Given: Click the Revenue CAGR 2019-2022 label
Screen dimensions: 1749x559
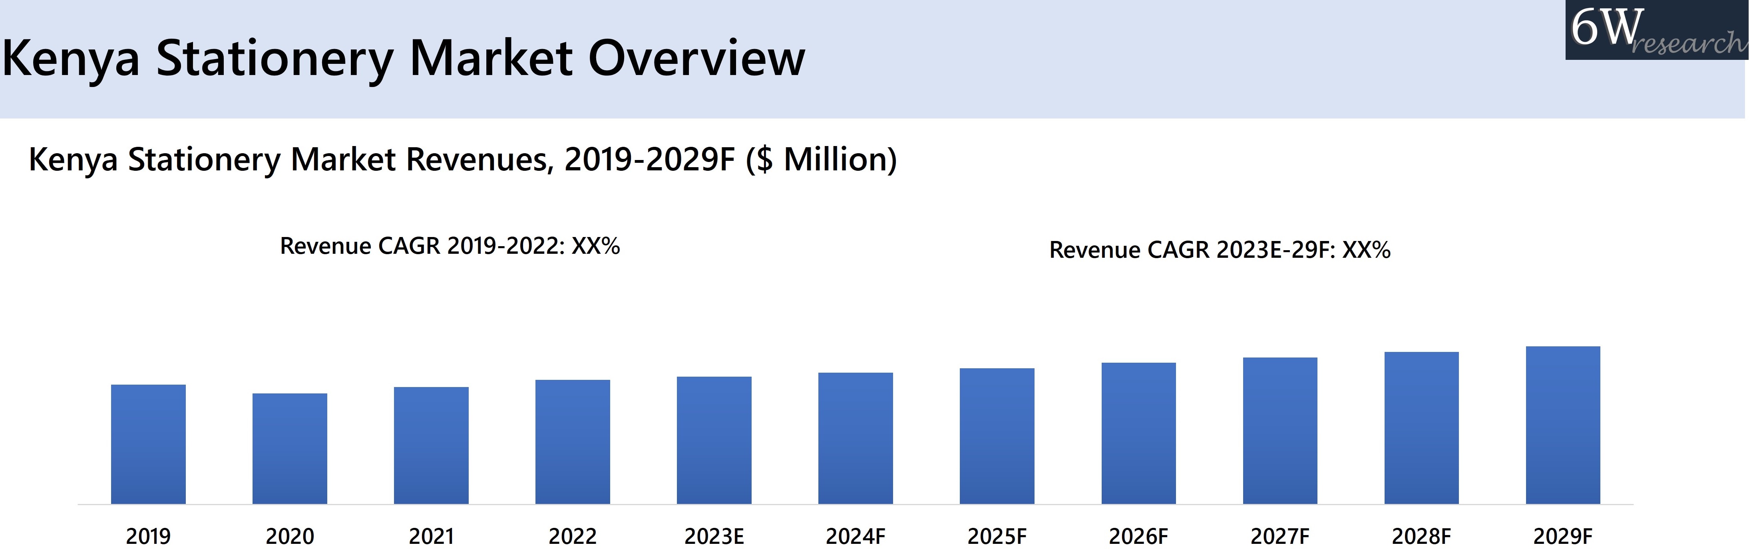Looking at the screenshot, I should [450, 246].
